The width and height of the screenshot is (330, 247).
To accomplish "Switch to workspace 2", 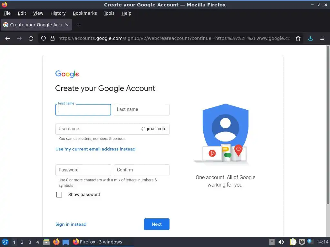I will tap(22, 242).
